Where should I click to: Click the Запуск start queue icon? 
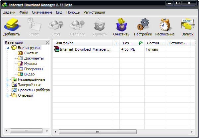point(187,25)
